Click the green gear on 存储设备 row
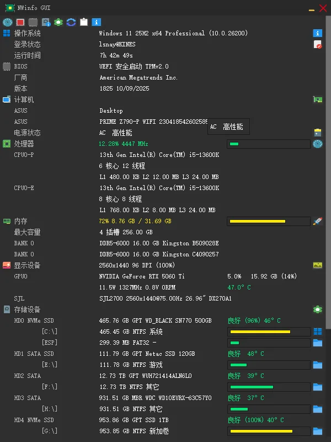Image resolution: width=331 pixels, height=442 pixels. click(318, 309)
